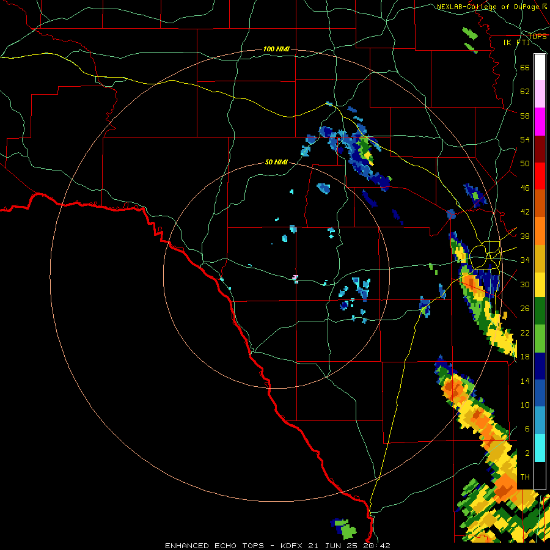Click the legend value '46'
The width and height of the screenshot is (550, 550).
[x=525, y=188]
